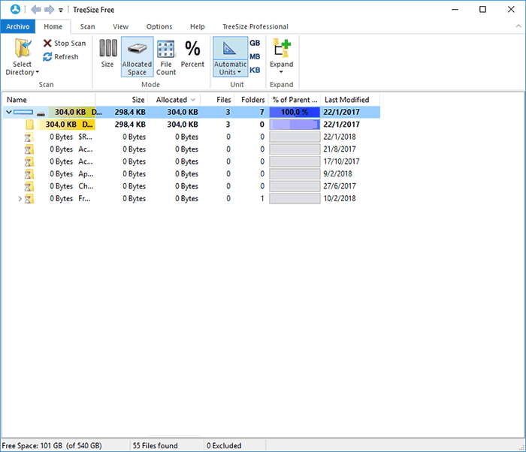Open the Help ribbon tab
The image size is (526, 452).
[197, 26]
